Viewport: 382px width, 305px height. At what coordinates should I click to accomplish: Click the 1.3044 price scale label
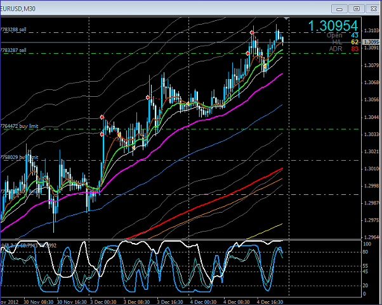point(371,118)
